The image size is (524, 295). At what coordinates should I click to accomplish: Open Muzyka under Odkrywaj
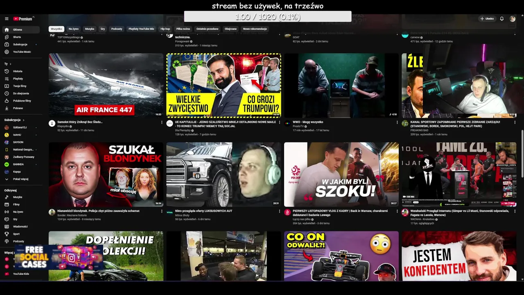pyautogui.click(x=20, y=197)
